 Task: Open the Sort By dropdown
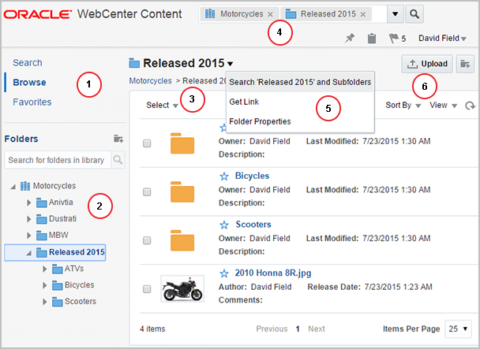click(x=403, y=105)
